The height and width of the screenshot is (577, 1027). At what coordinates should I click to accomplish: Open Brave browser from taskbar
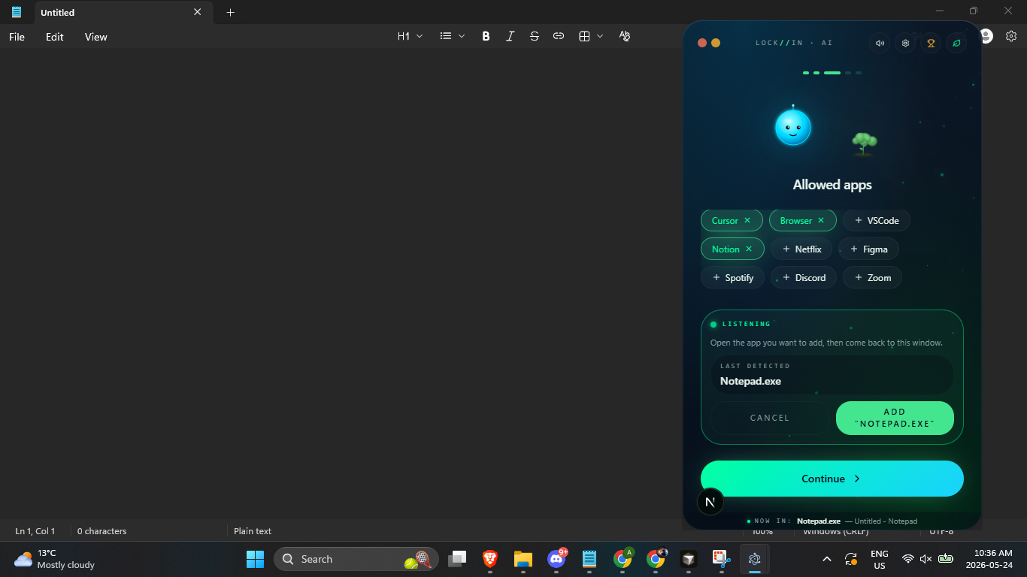[x=490, y=559]
